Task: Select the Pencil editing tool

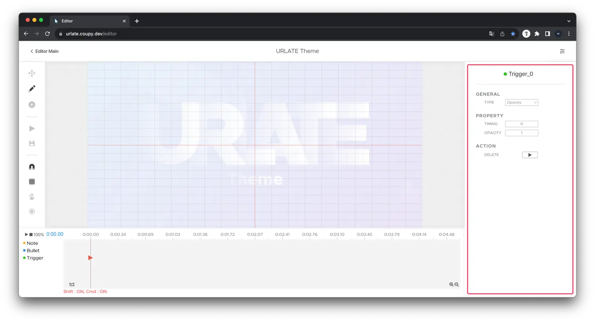Action: click(32, 88)
